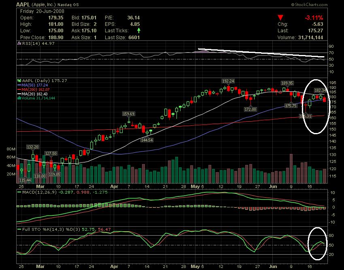This screenshot has width=344, height=270.
Task: Click the 80M volume axis label
Action: pos(11,149)
